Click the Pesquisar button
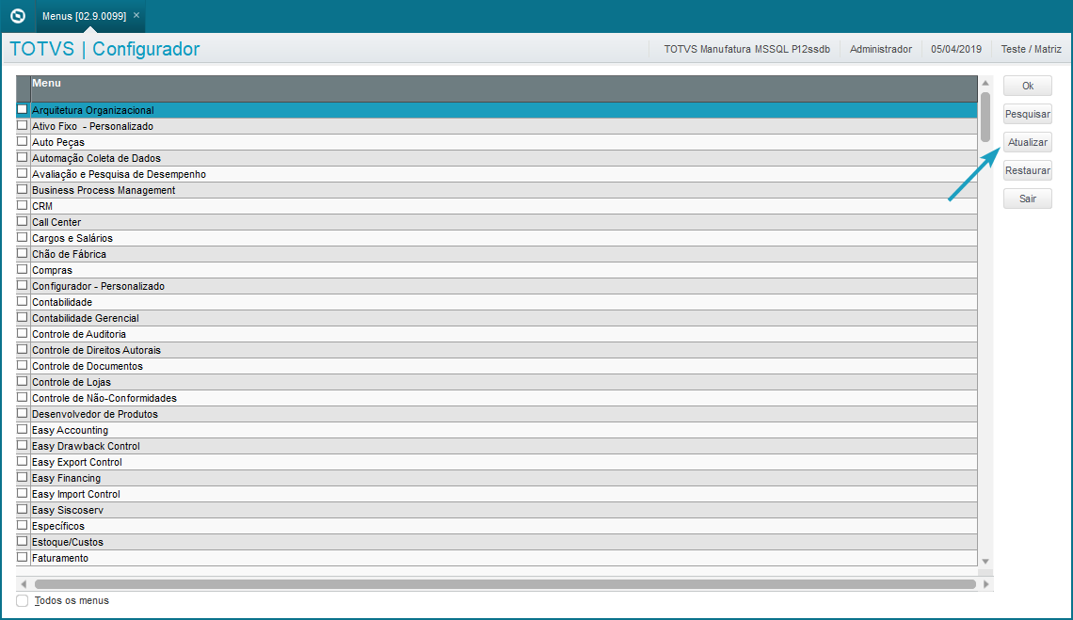 pyautogui.click(x=1027, y=114)
